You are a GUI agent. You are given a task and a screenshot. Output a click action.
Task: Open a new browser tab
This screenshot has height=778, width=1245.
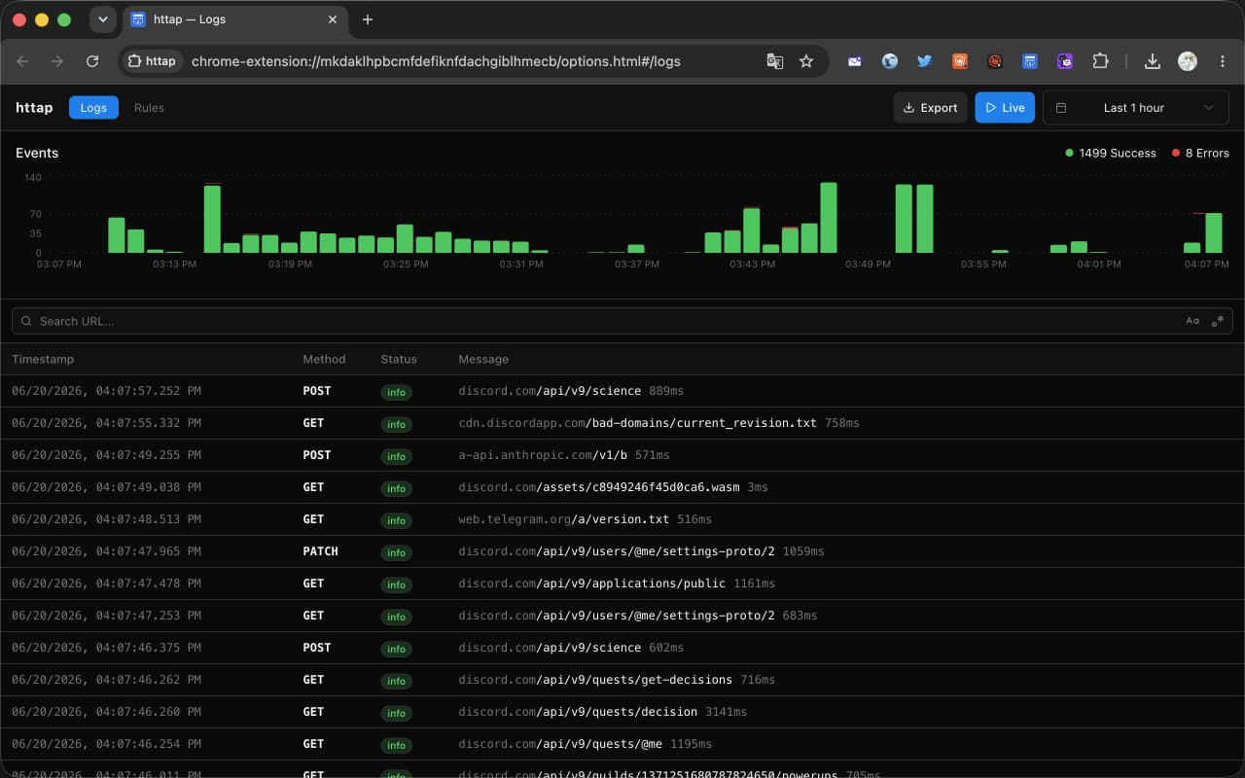[367, 19]
